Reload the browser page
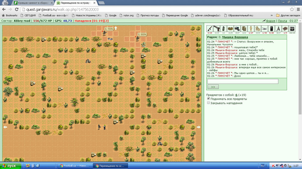This screenshot has width=302, height=169. tap(17, 9)
